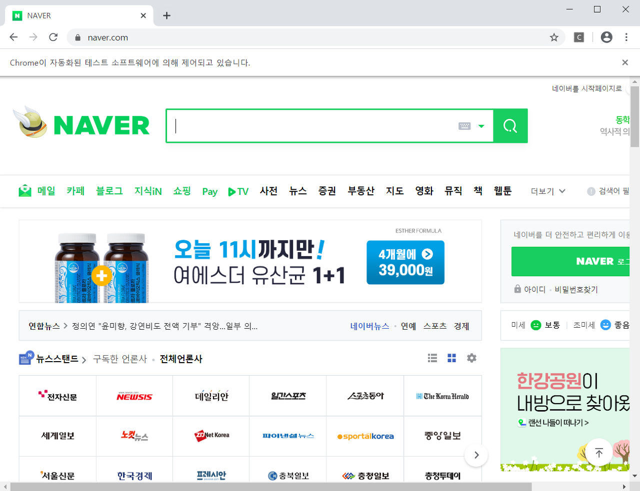
Task: Open the Pay menu item
Action: tap(210, 191)
